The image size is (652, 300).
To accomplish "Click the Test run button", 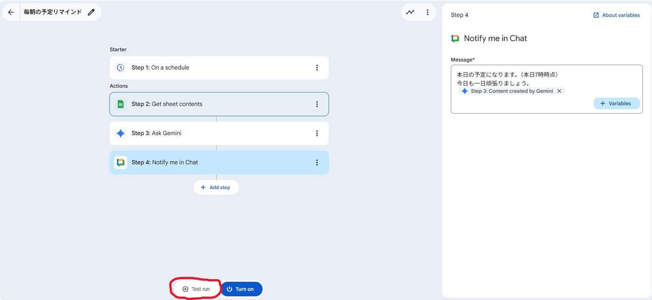I will [x=196, y=289].
